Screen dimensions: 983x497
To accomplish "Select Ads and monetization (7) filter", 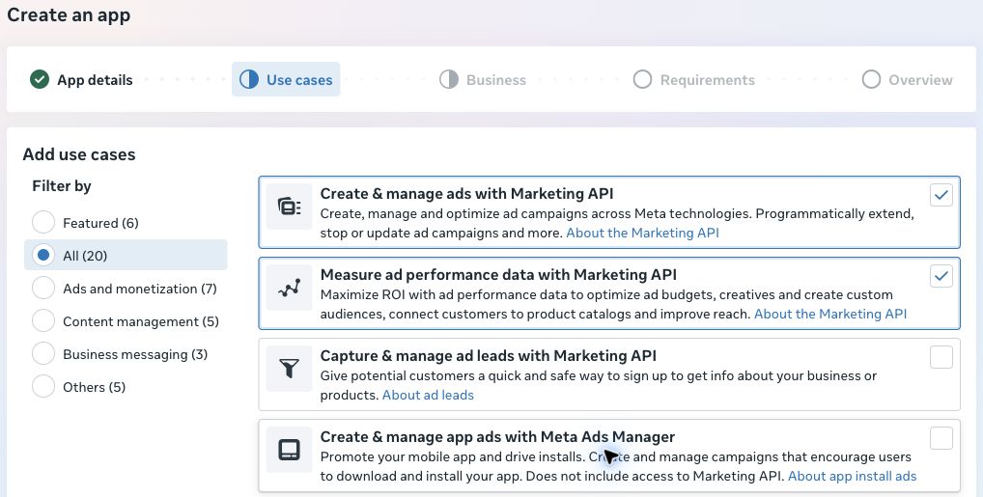I will tap(43, 289).
